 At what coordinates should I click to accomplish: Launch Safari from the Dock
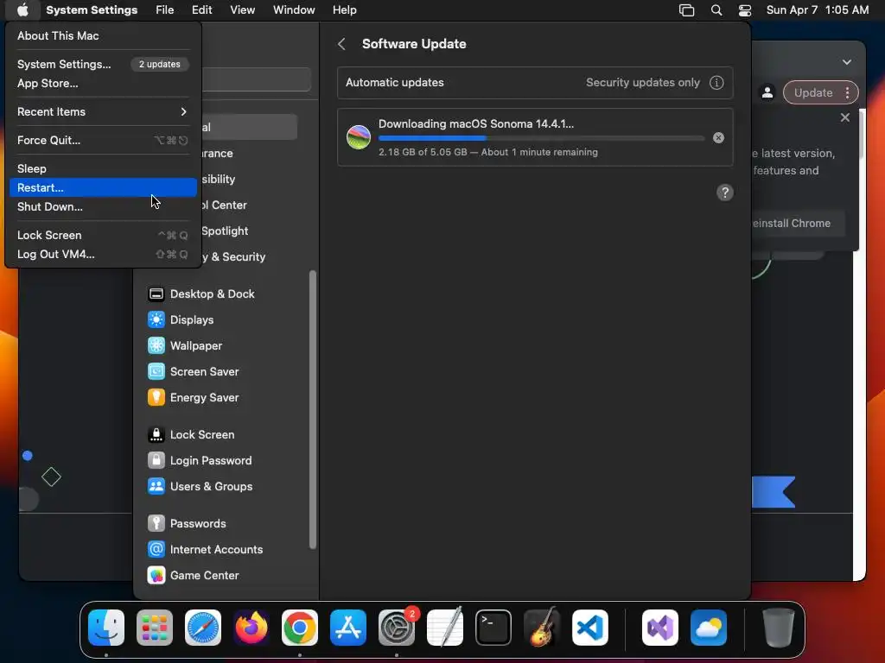pyautogui.click(x=202, y=628)
